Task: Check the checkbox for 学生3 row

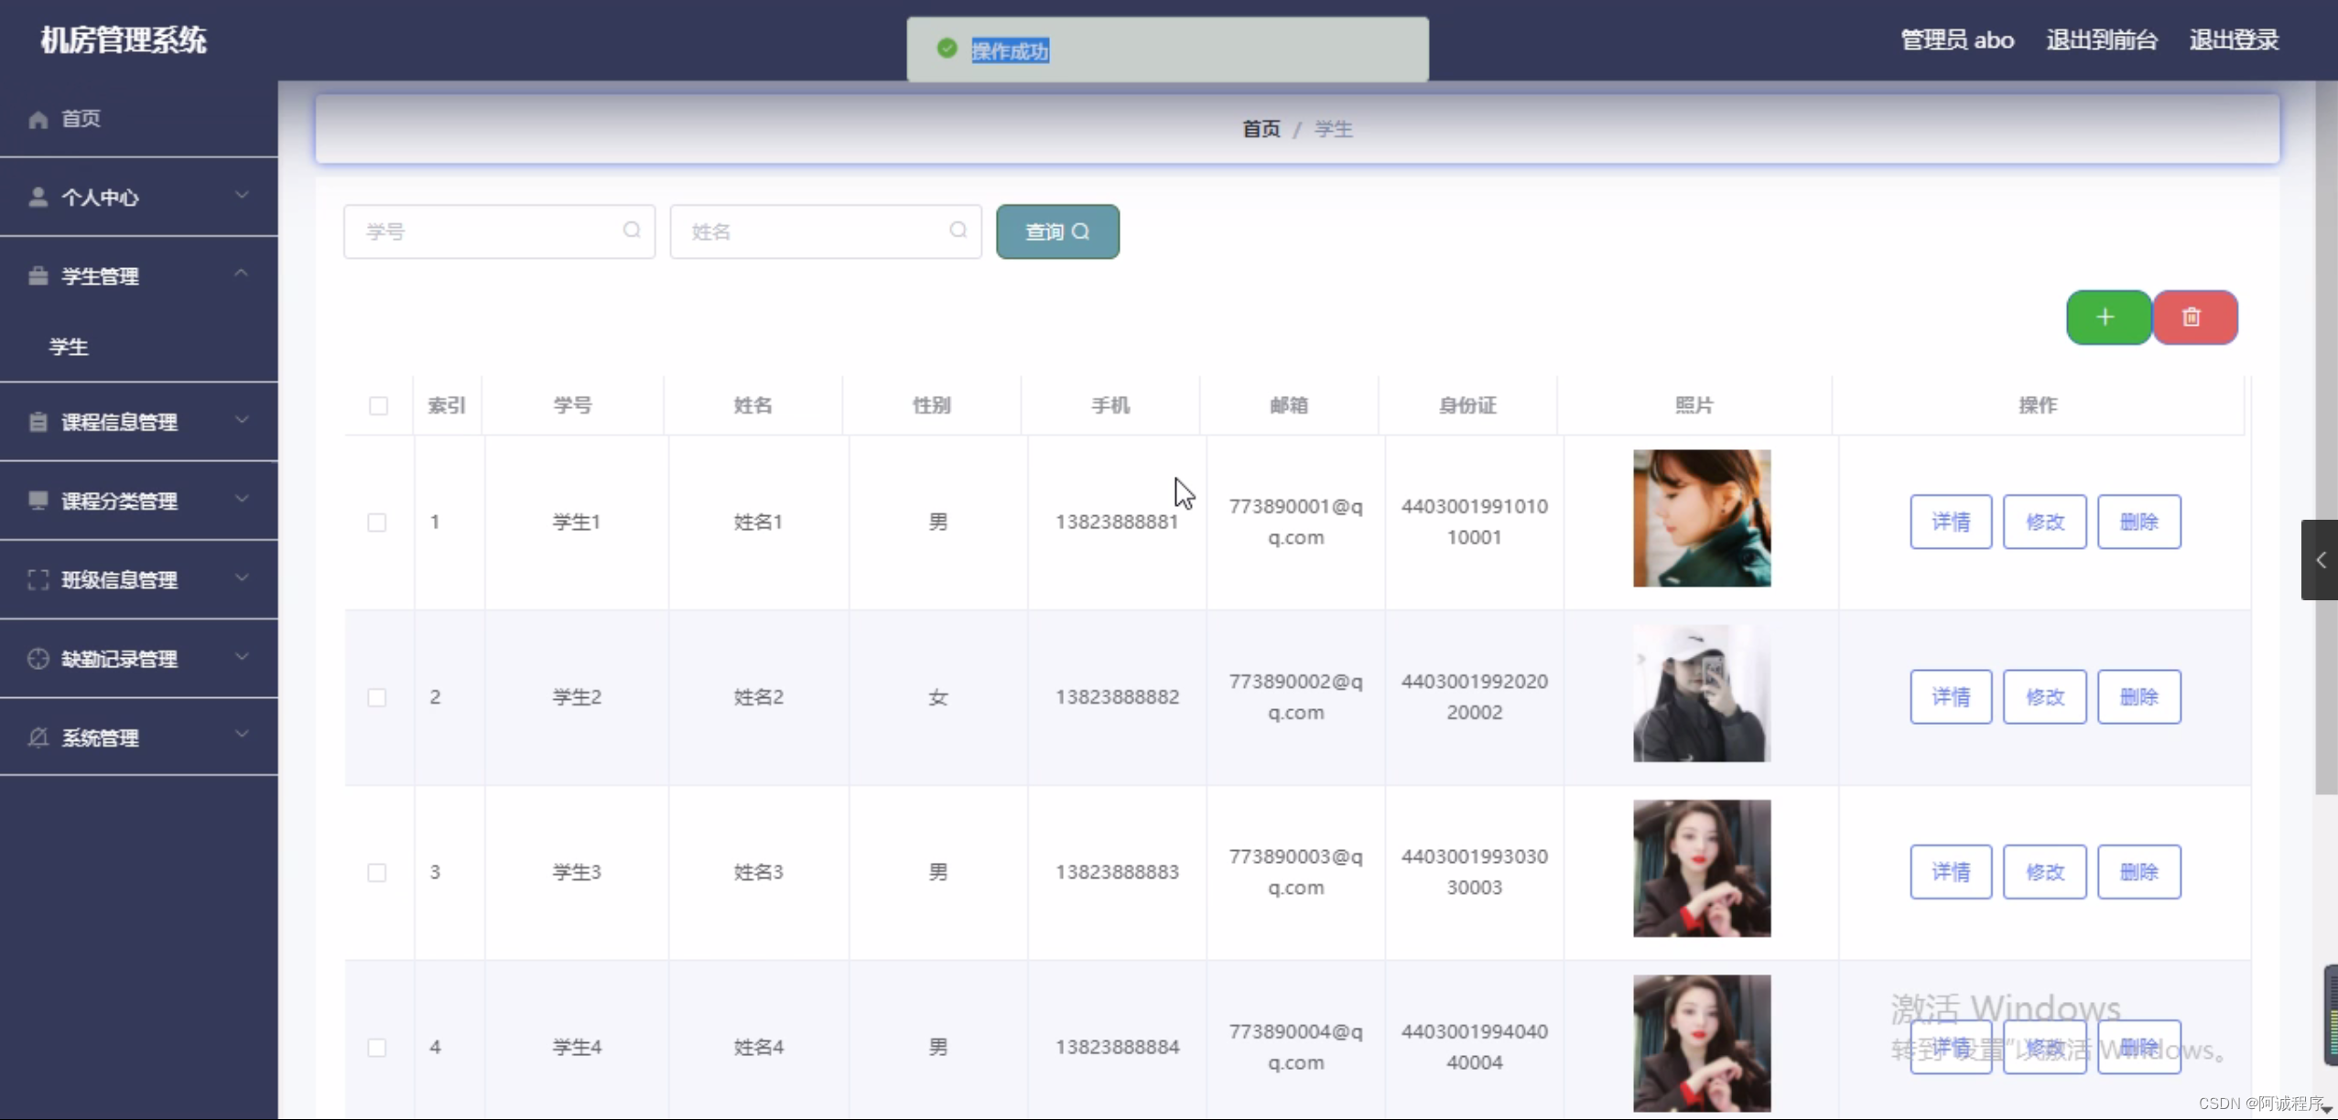Action: click(x=377, y=872)
